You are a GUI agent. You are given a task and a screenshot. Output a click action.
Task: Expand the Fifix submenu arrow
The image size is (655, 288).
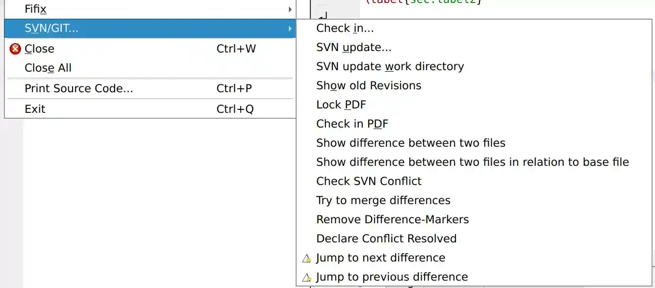[x=290, y=9]
